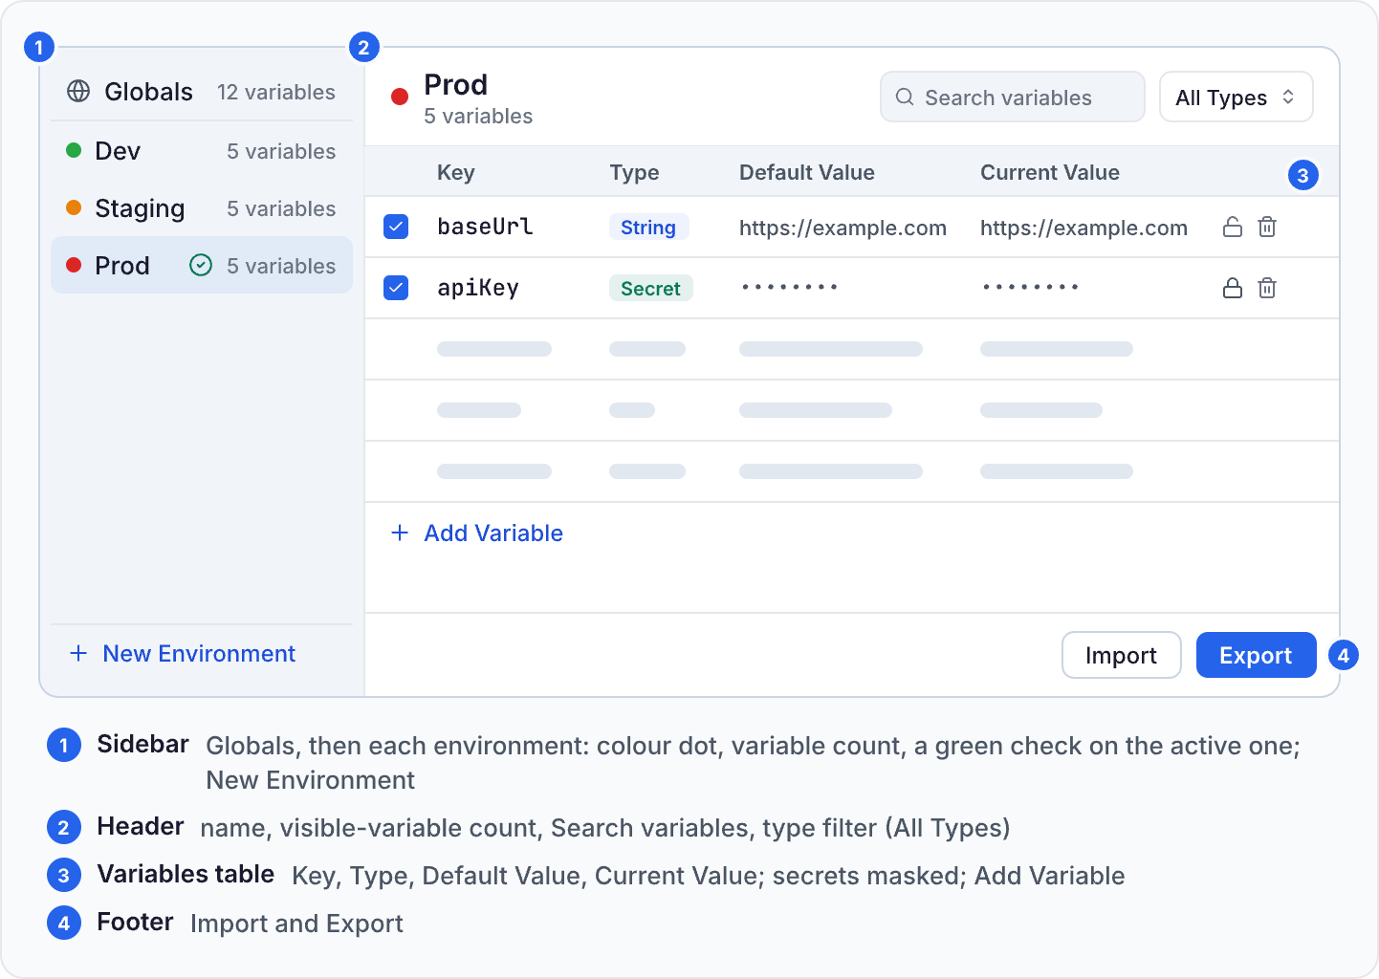The height and width of the screenshot is (979, 1379).
Task: Click the red dot in the Prod header
Action: tap(400, 97)
